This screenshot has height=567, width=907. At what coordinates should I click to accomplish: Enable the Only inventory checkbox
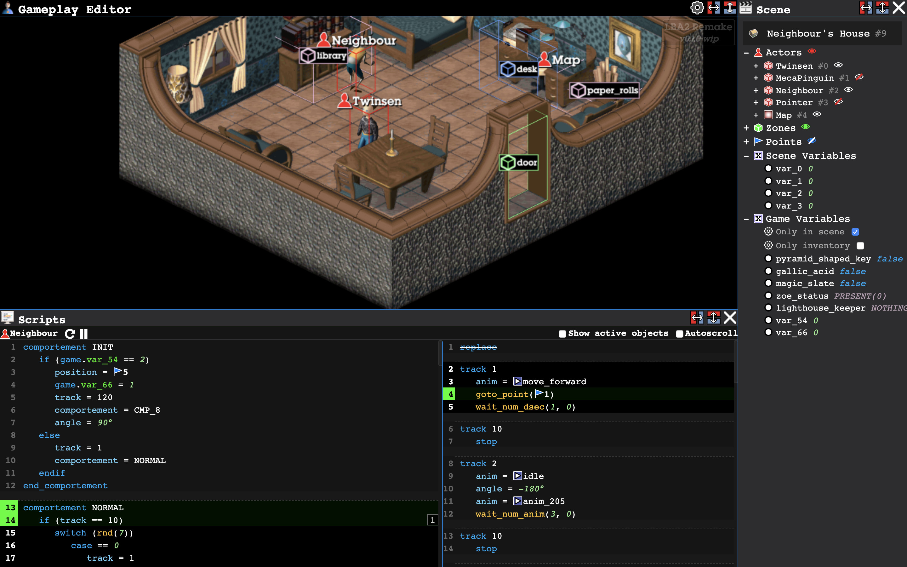click(860, 246)
